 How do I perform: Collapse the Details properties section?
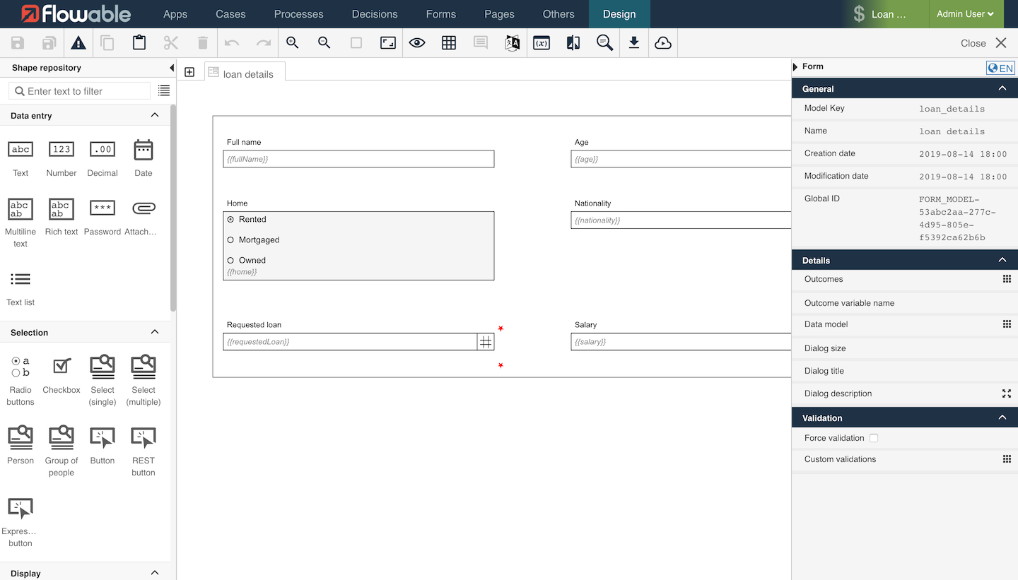(x=1002, y=259)
